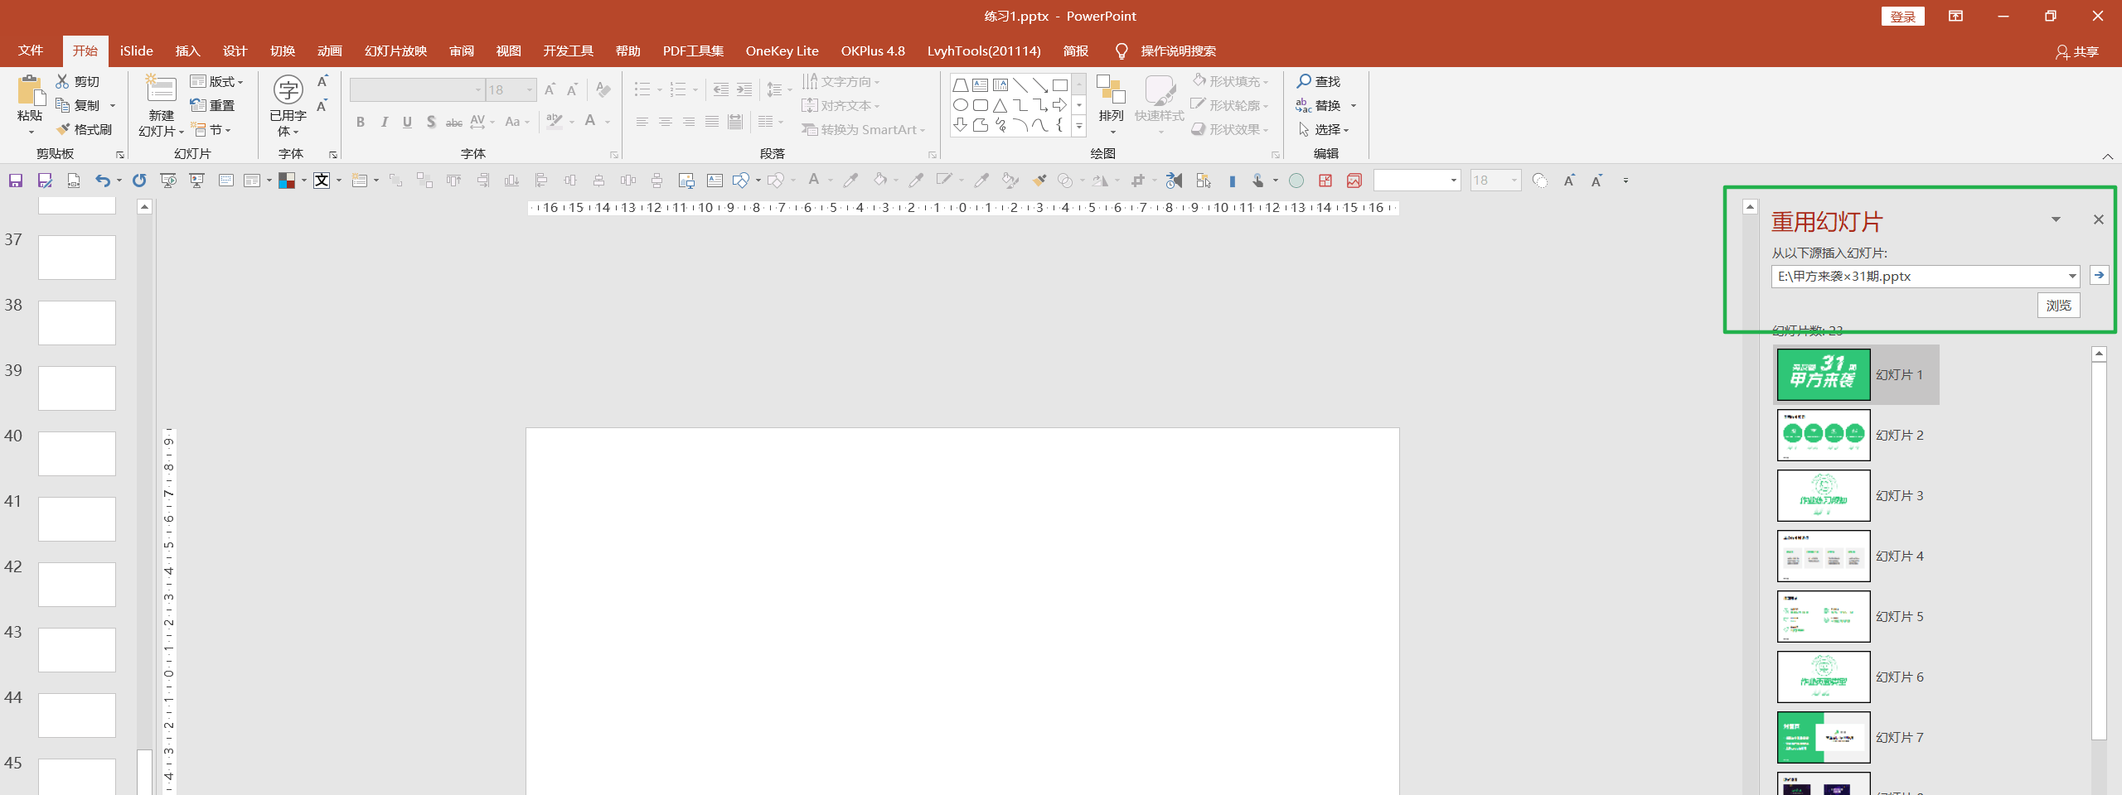Save via quick access toolbar save icon

(16, 181)
